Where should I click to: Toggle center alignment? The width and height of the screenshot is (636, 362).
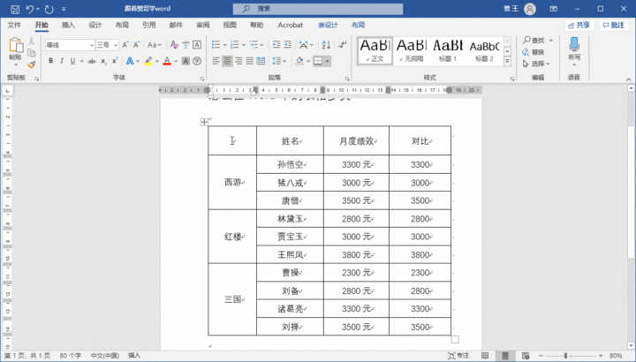pyautogui.click(x=227, y=61)
